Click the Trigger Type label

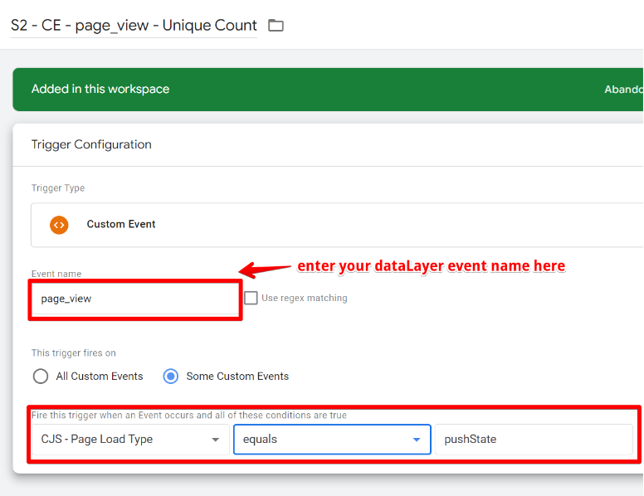[x=58, y=188]
